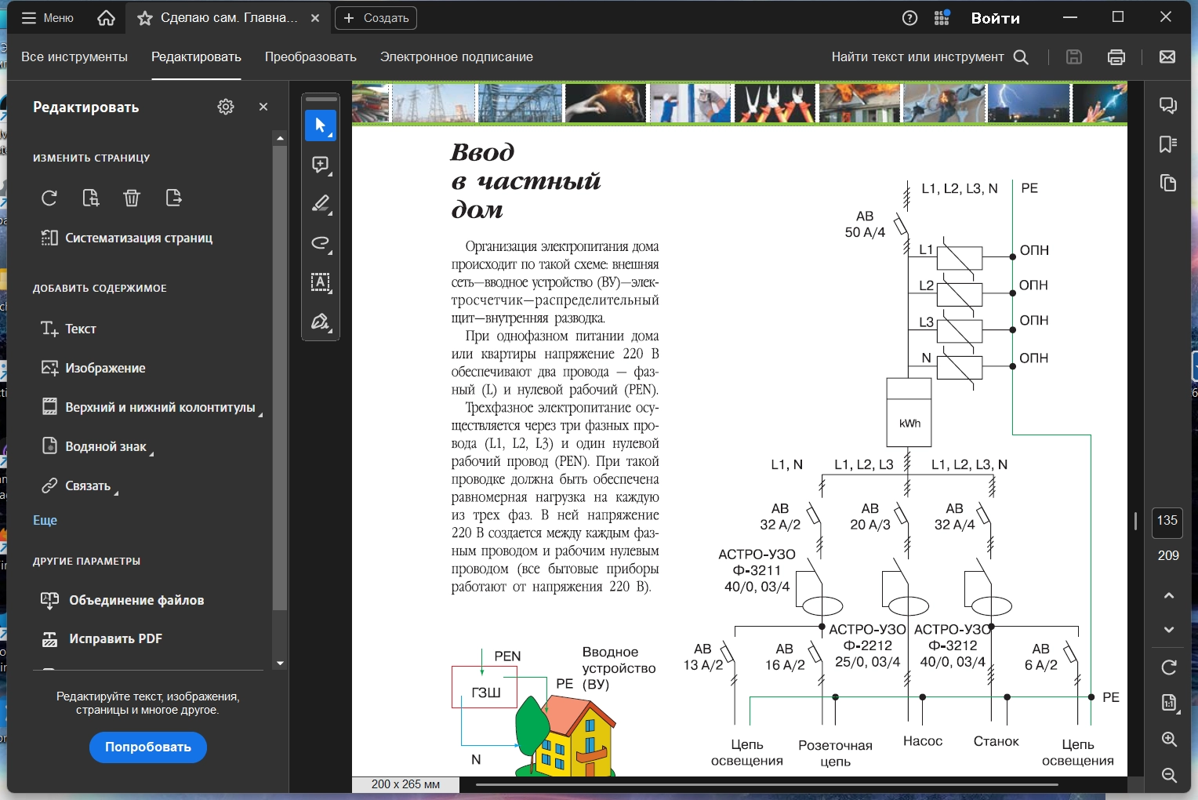Image resolution: width=1198 pixels, height=800 pixels.
Task: Open Исправить PDF
Action: pos(102,638)
